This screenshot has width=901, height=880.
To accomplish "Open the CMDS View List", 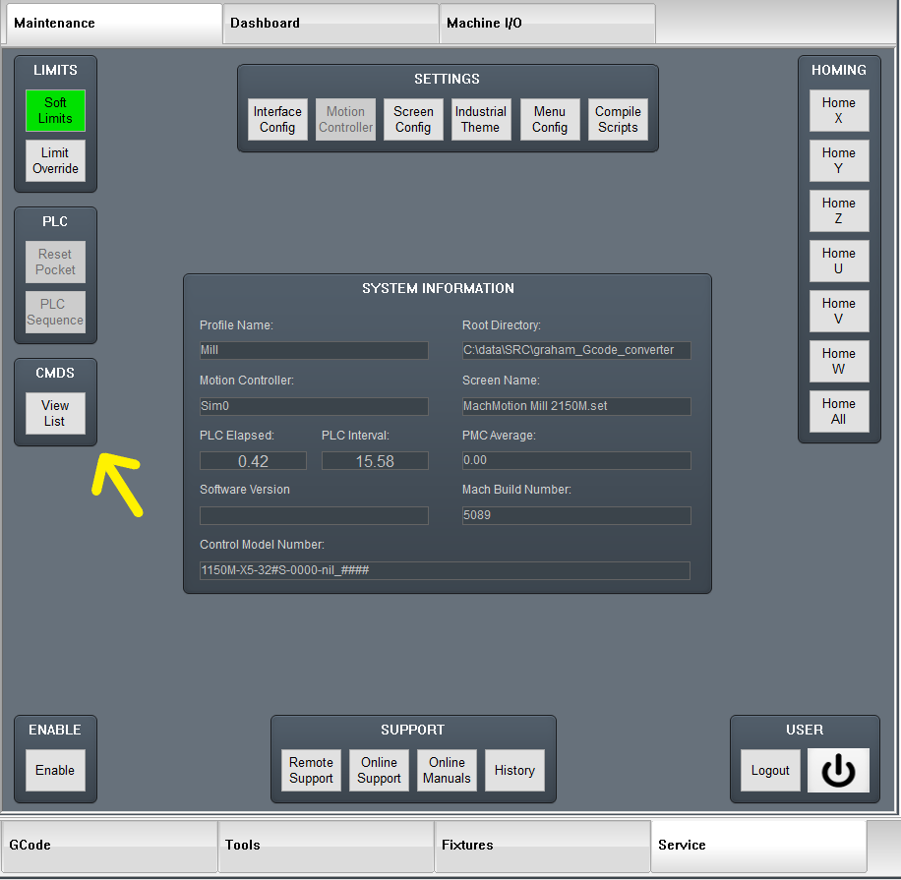I will click(55, 414).
